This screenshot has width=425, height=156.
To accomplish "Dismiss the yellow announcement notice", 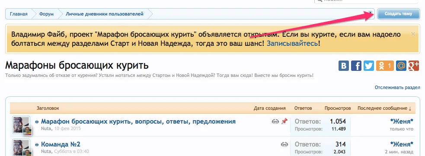I will point(413,34).
